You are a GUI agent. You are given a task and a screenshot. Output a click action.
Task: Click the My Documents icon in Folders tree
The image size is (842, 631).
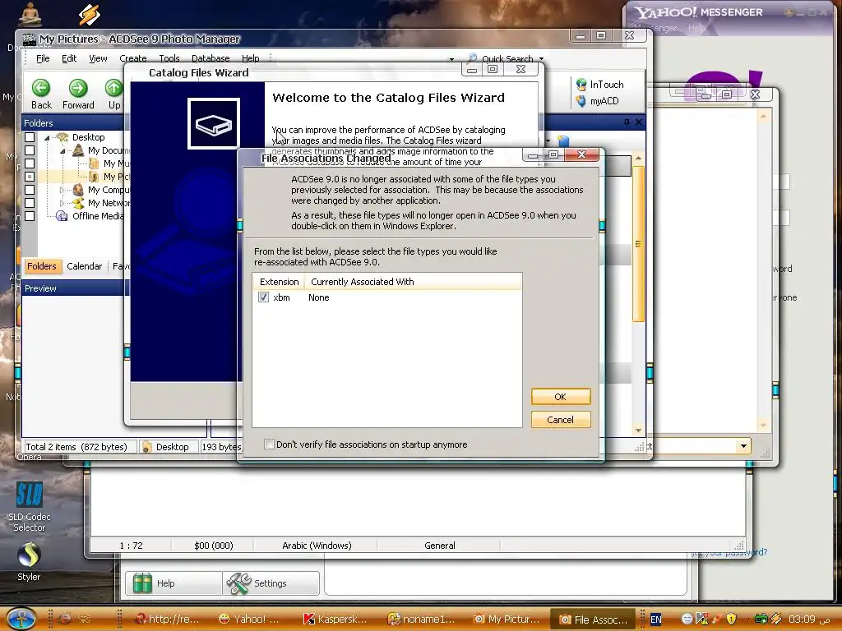click(78, 150)
